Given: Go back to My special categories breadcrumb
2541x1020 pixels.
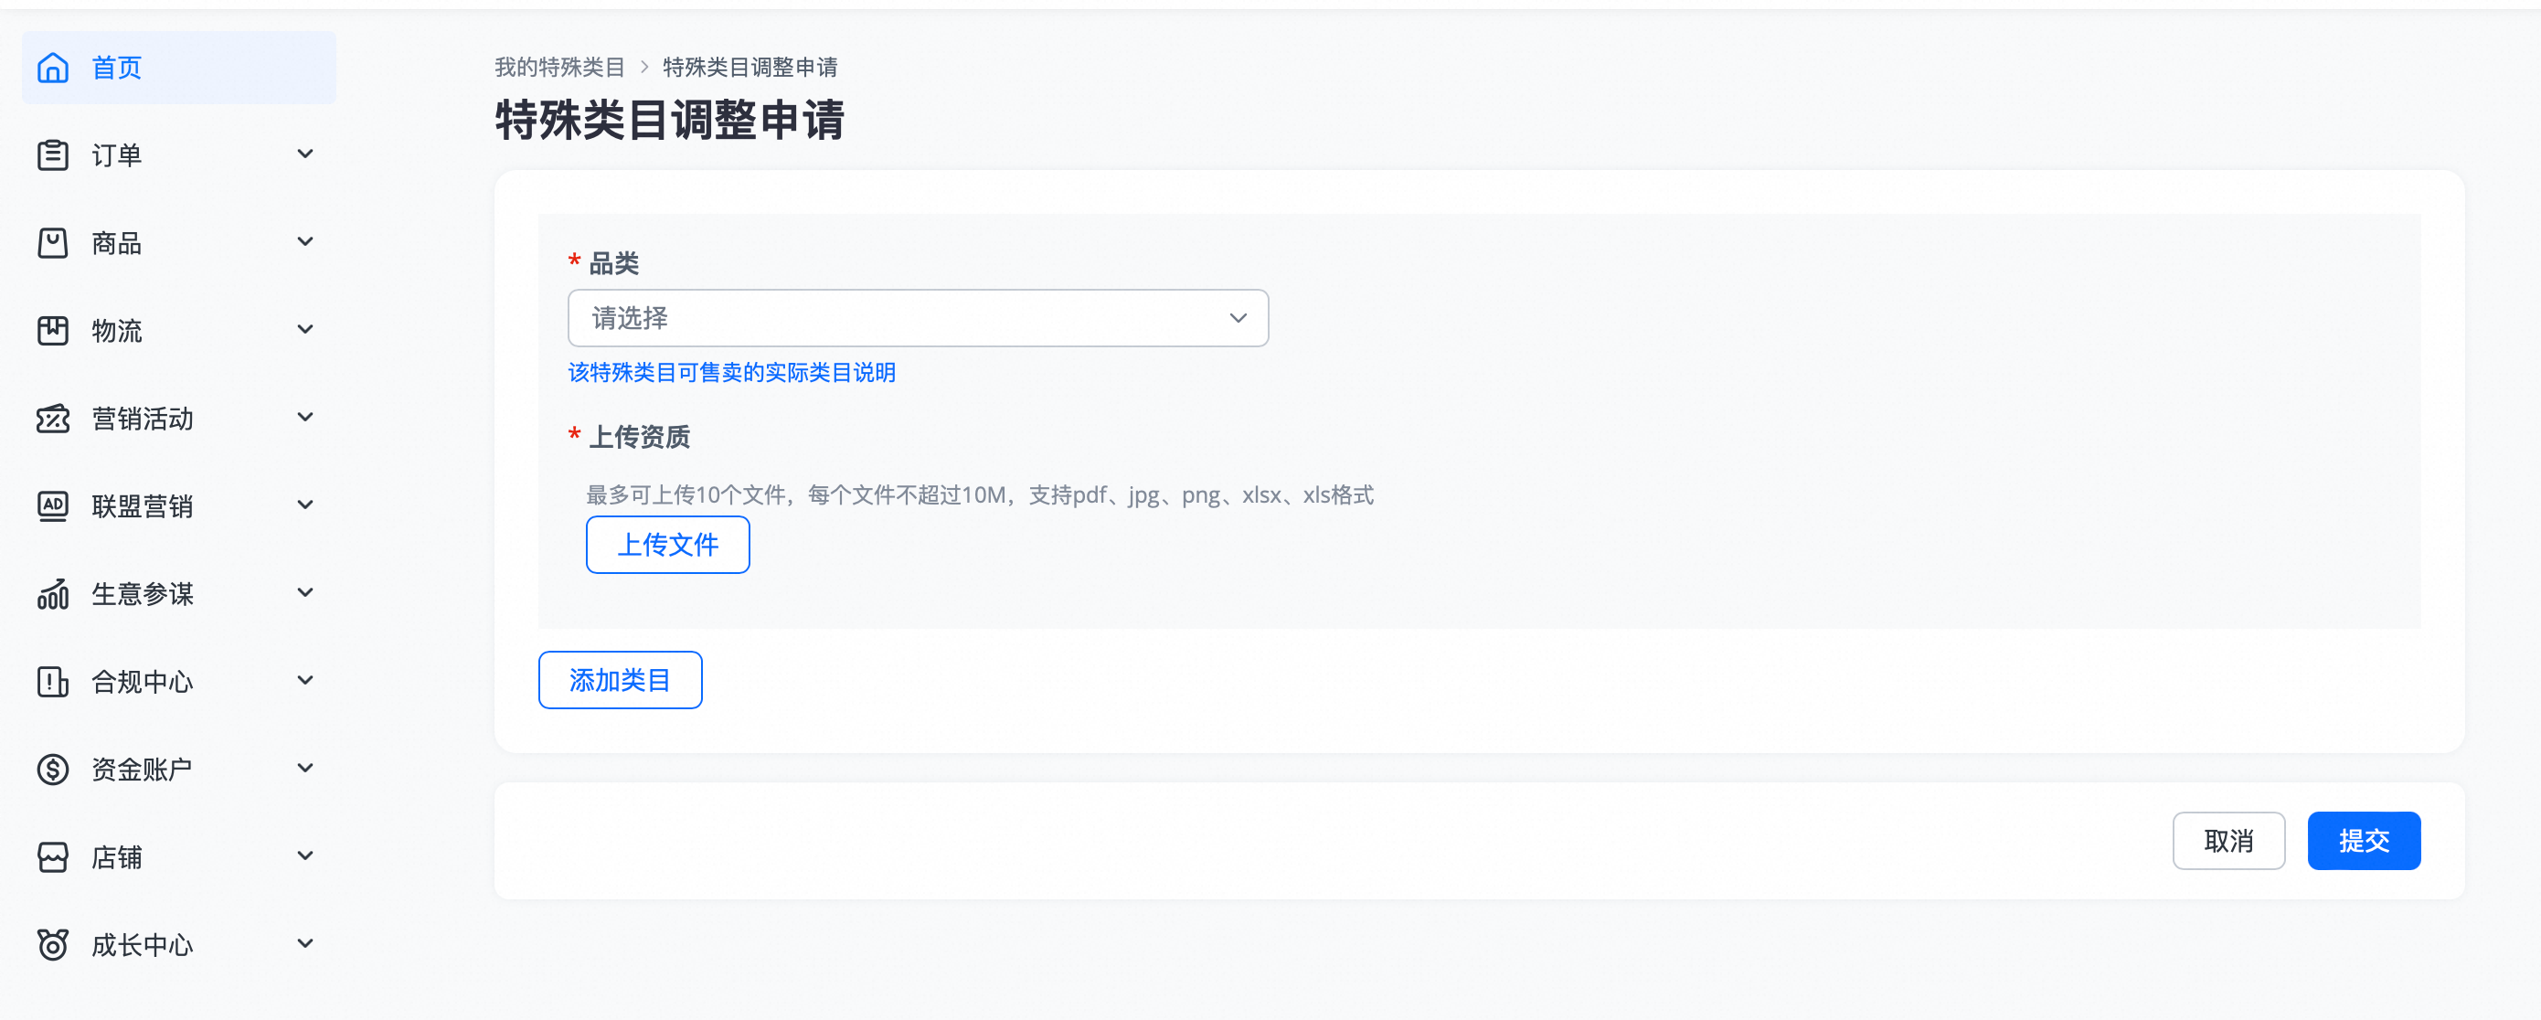Looking at the screenshot, I should [559, 67].
